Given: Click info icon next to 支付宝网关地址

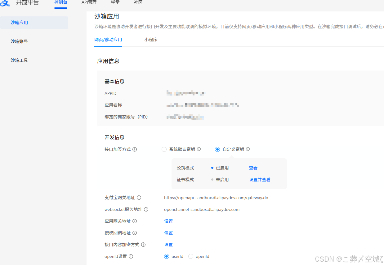Looking at the screenshot, I should click(x=139, y=198).
